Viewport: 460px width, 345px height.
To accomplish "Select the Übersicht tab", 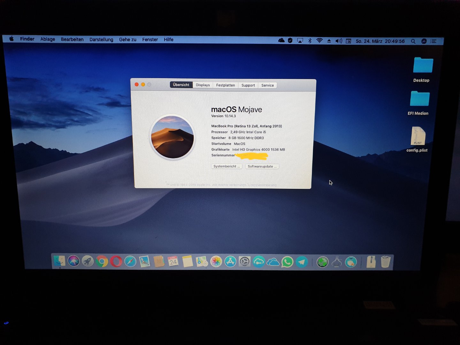I will click(x=181, y=85).
